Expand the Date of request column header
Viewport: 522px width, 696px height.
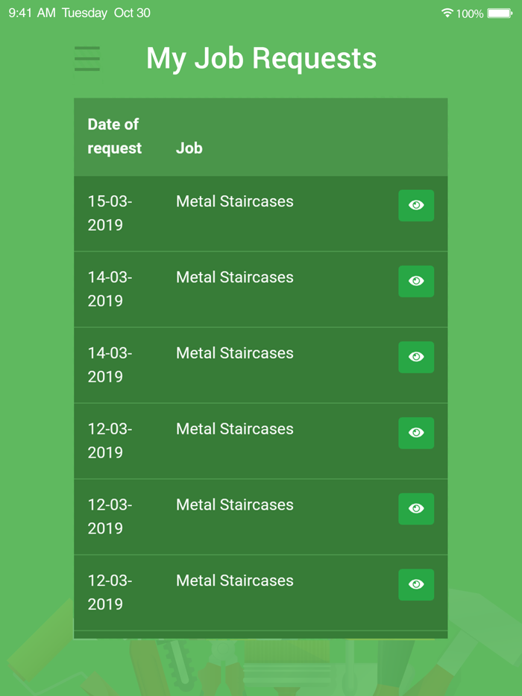point(113,136)
